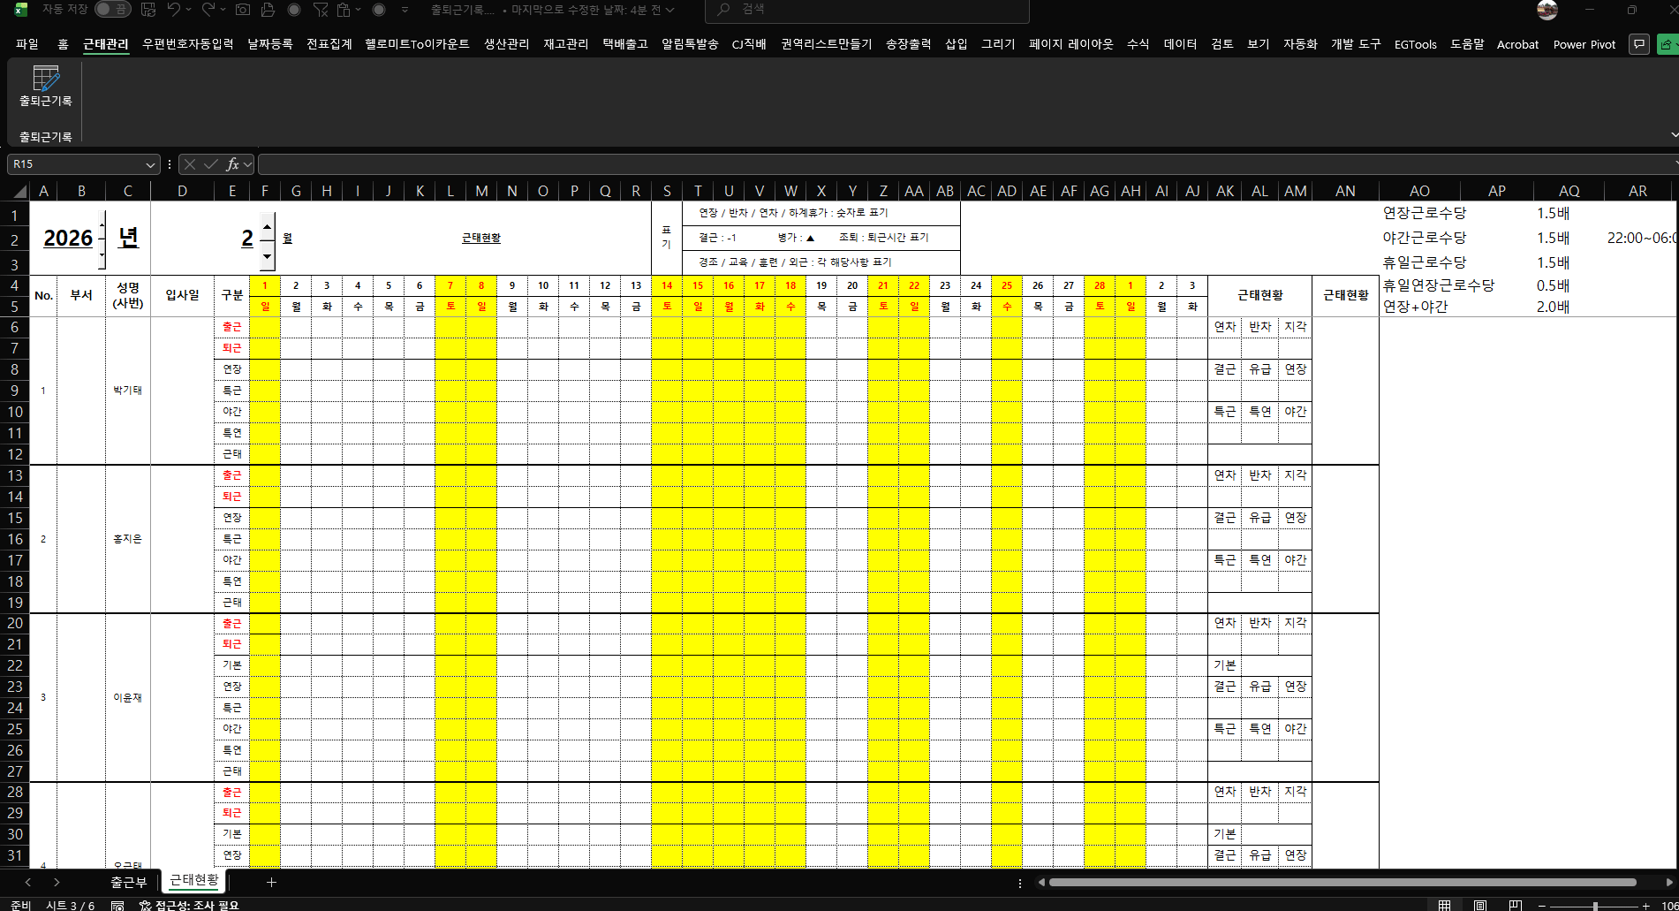This screenshot has height=911, width=1679.
Task: Increase the month with spinner up arrow
Action: pyautogui.click(x=268, y=224)
